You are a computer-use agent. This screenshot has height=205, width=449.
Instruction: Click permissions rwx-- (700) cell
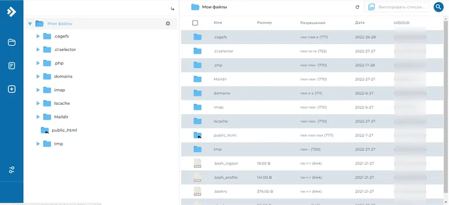(x=310, y=149)
